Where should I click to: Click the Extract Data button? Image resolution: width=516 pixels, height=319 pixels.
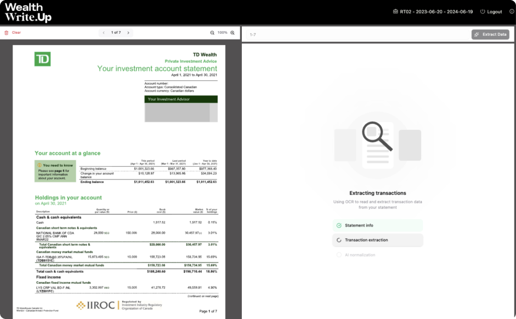pos(491,34)
